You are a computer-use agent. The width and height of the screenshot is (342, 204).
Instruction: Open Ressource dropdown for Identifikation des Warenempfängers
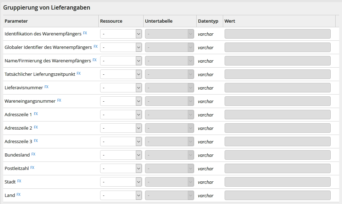point(121,34)
